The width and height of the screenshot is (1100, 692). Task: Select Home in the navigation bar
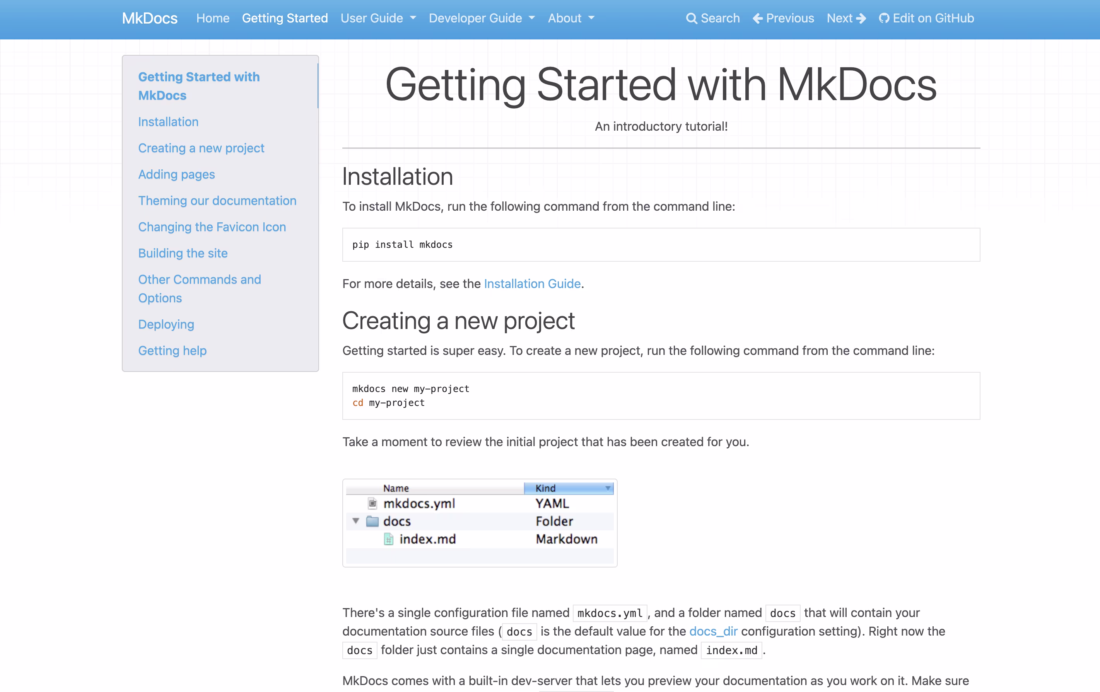(x=212, y=18)
